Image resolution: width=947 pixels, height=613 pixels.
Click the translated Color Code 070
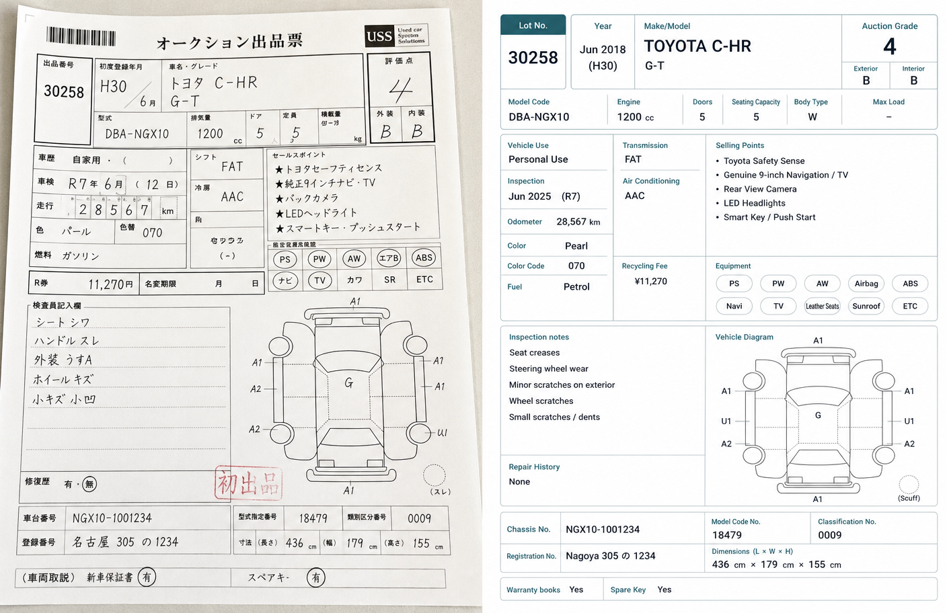576,266
